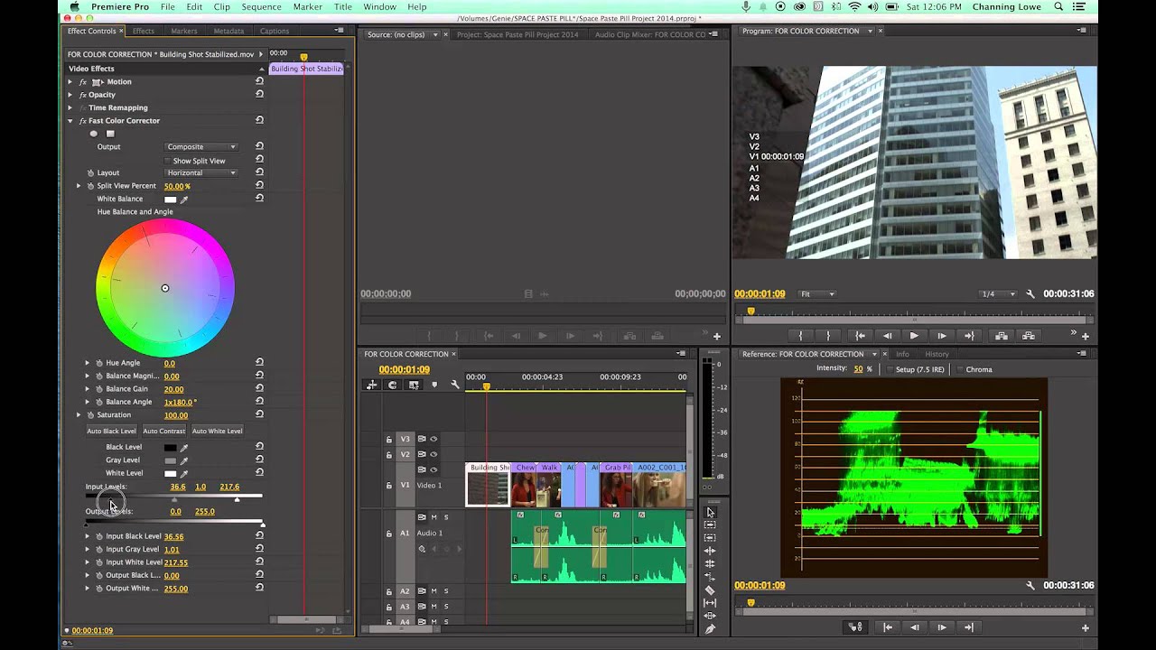
Task: Click the Auto Contrast button
Action: (163, 431)
